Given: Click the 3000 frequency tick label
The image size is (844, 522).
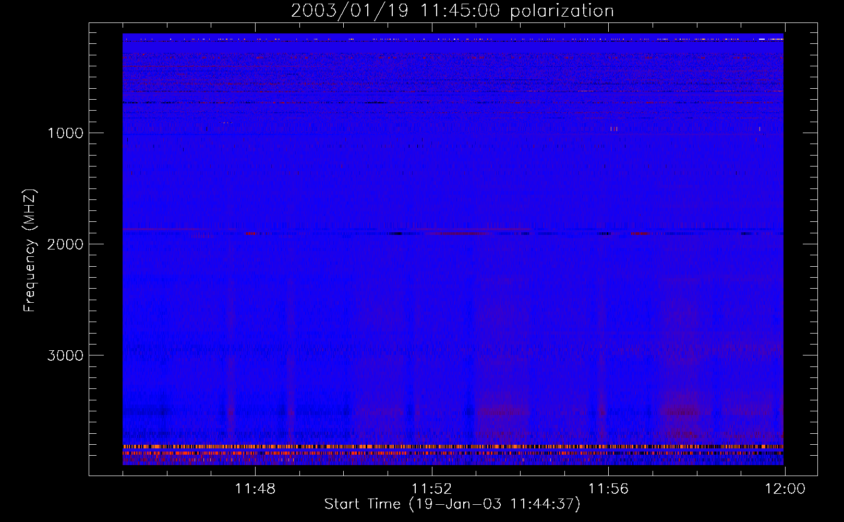Looking at the screenshot, I should click(65, 355).
